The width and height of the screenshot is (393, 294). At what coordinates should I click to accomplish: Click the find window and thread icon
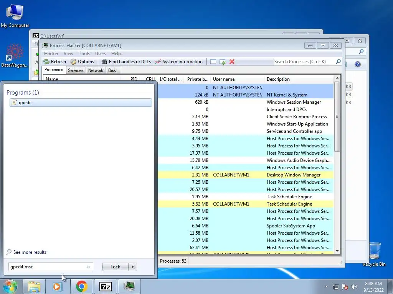pyautogui.click(x=222, y=62)
